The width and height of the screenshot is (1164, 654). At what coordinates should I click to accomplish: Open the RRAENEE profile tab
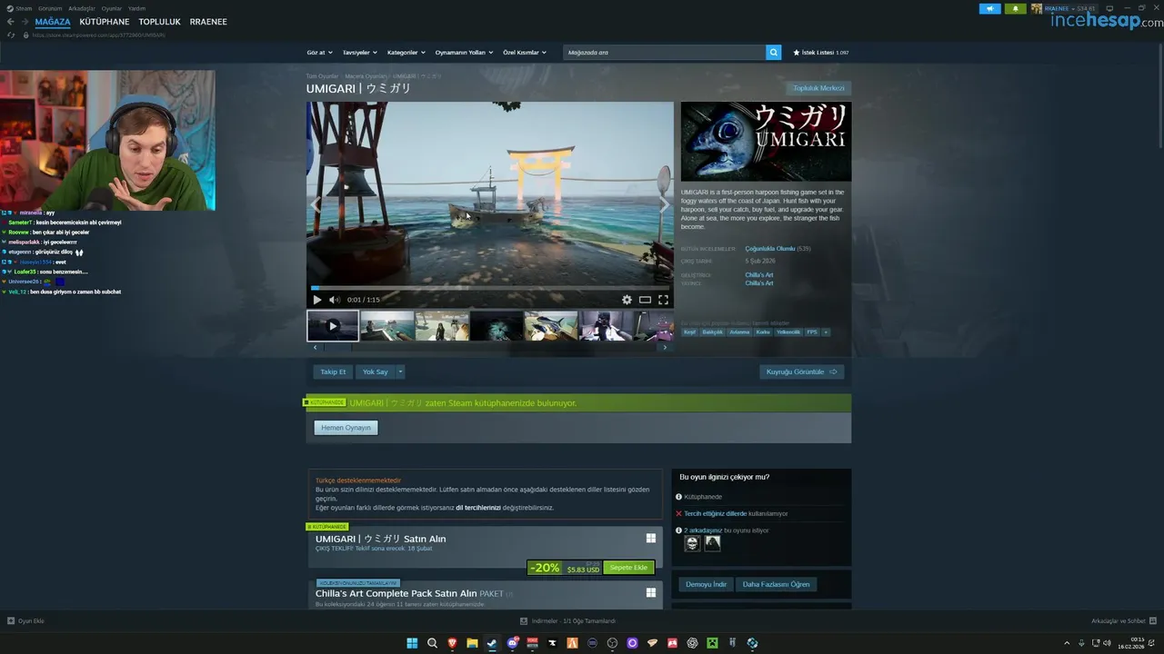[x=208, y=22]
